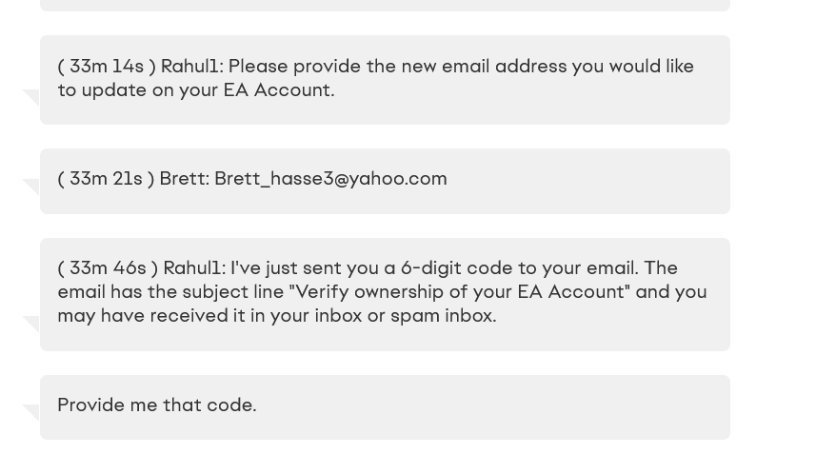The image size is (816, 454).
Task: Click empty space in Brett's message bubble
Action: coord(590,181)
